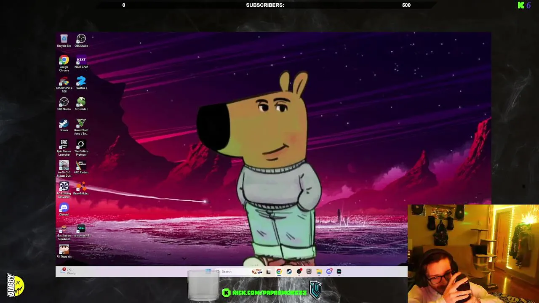Image resolution: width=539 pixels, height=303 pixels.
Task: Open Google Chrome desktop shortcut
Action: (x=64, y=64)
